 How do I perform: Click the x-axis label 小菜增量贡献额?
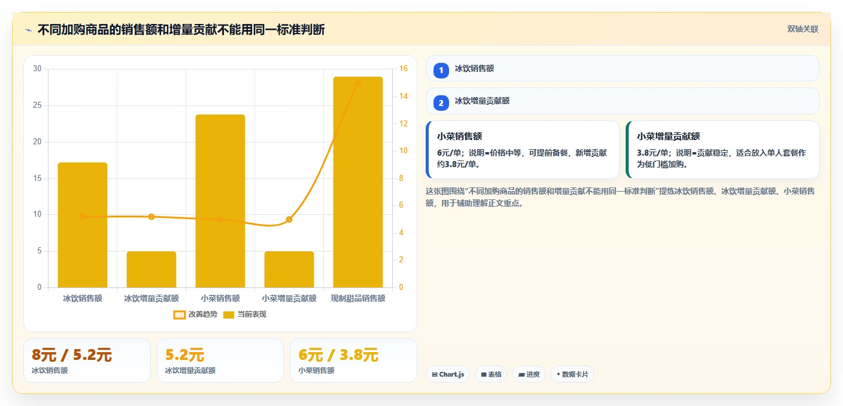pos(289,298)
